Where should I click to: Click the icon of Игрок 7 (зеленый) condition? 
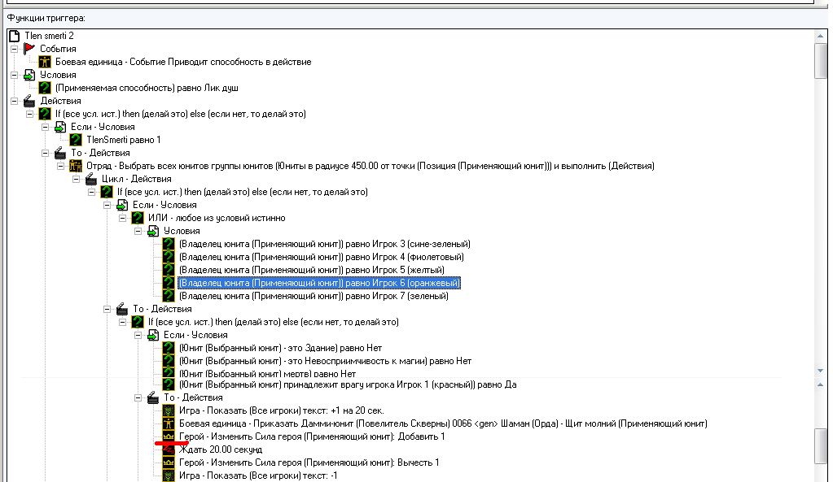tap(169, 296)
